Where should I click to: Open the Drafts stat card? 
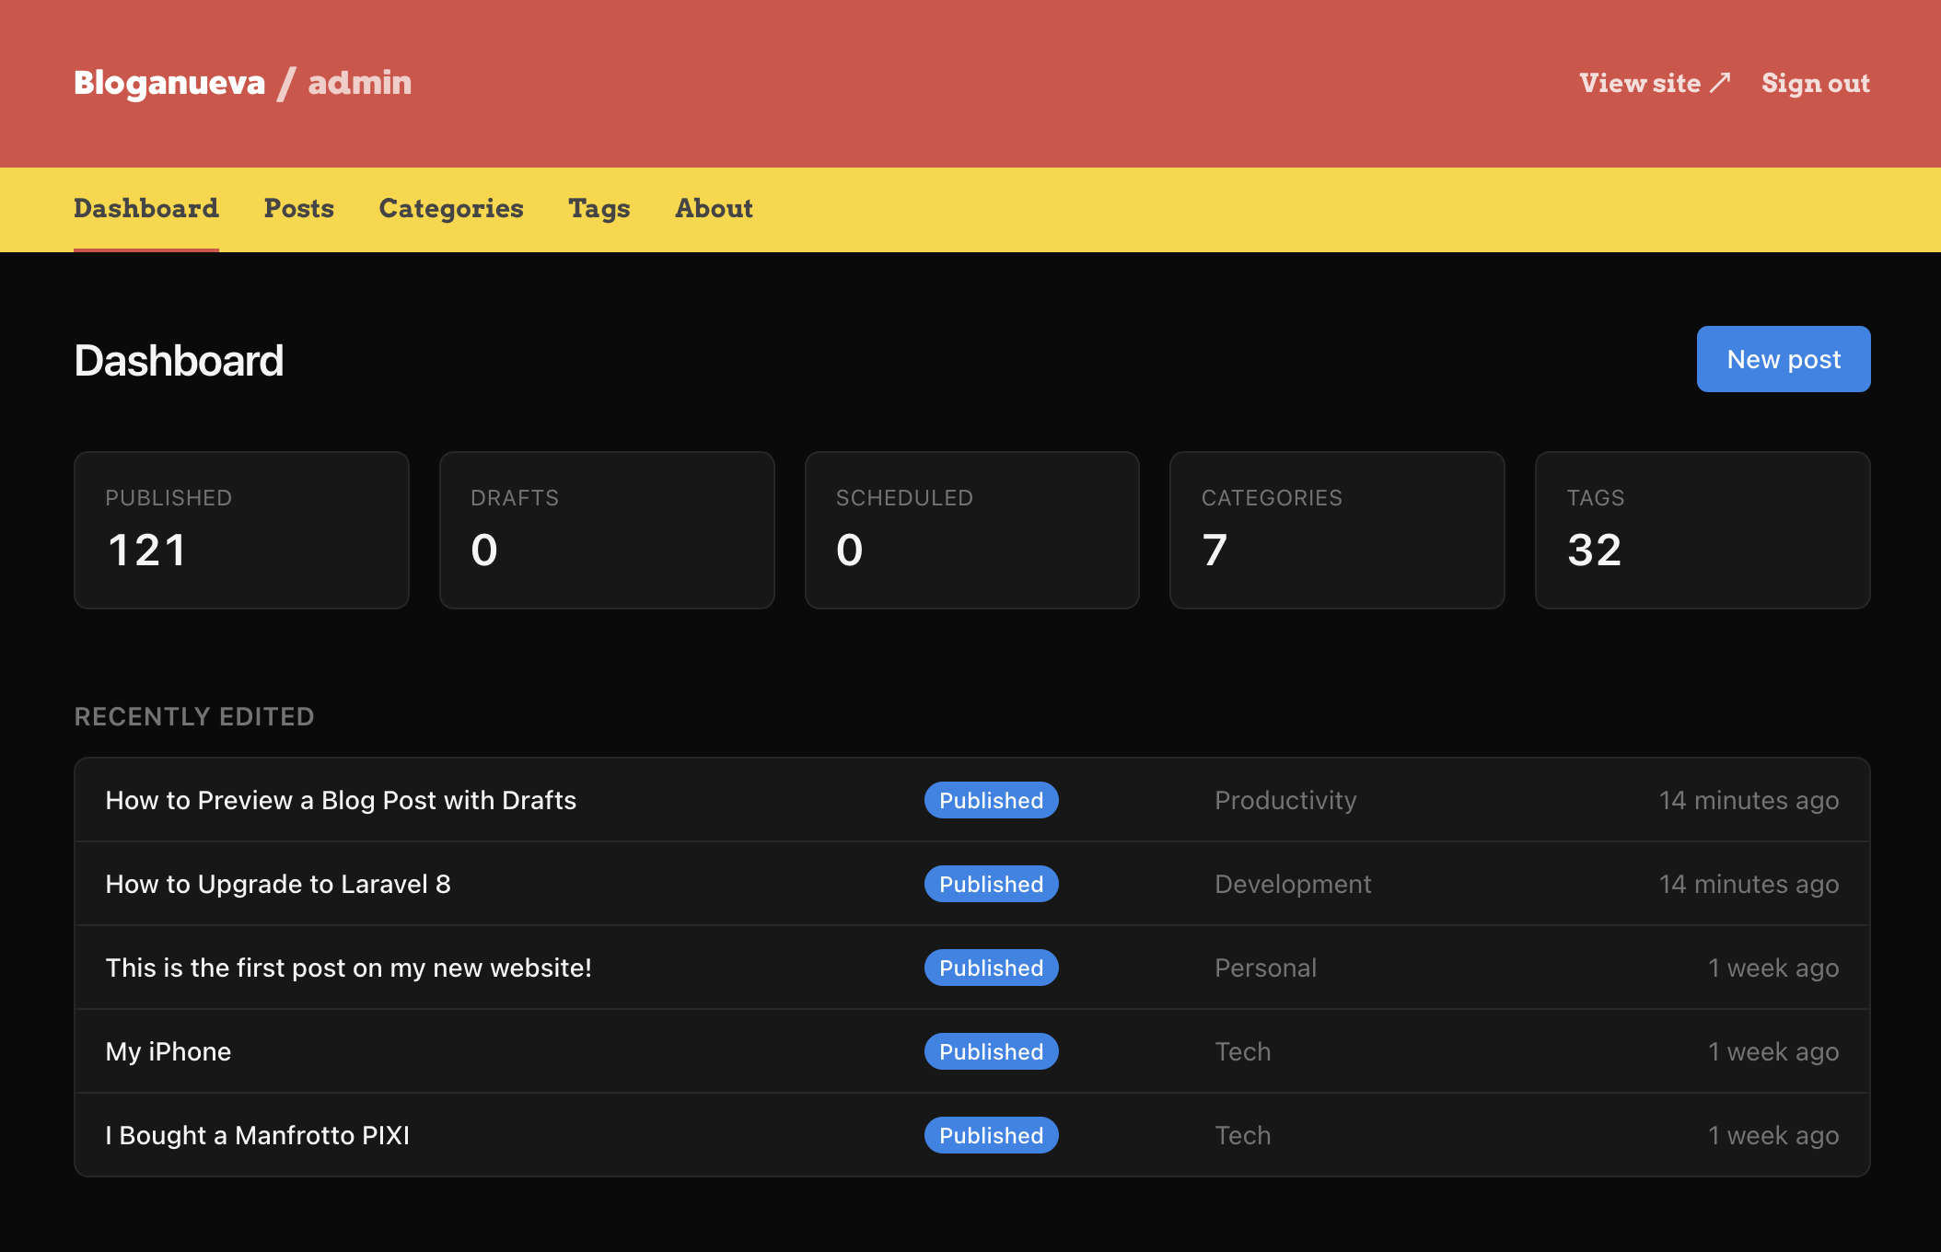coord(607,530)
